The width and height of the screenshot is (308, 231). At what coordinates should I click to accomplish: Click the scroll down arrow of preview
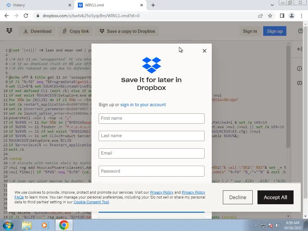tap(288, 216)
